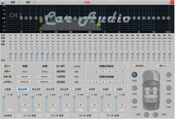Viewport: 175px width, 119px height.
Task: Click the round app logo in title bar
Action: click(x=3, y=2)
